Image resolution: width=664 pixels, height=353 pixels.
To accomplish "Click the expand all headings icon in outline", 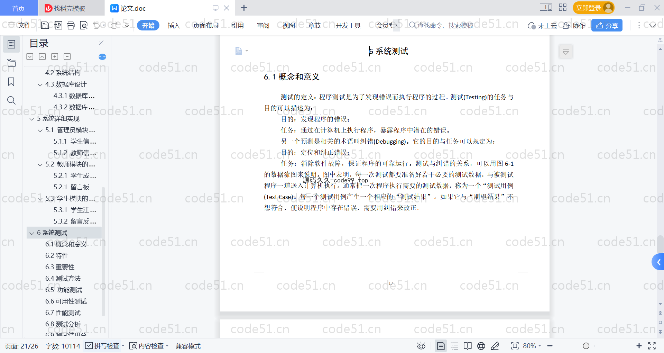I will pyautogui.click(x=30, y=56).
